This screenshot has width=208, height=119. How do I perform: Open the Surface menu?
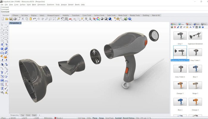[x=23, y=5]
